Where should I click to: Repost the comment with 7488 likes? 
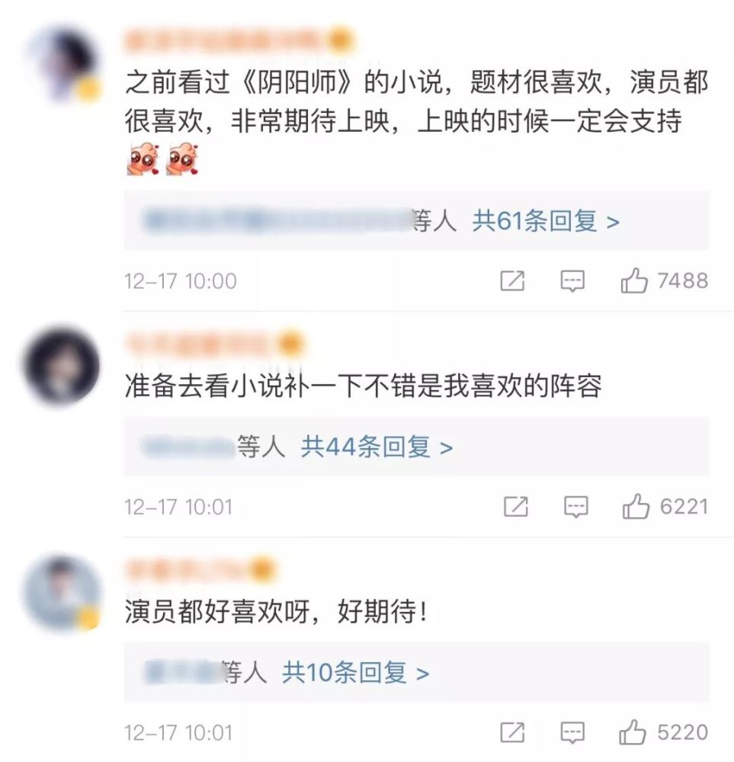512,281
